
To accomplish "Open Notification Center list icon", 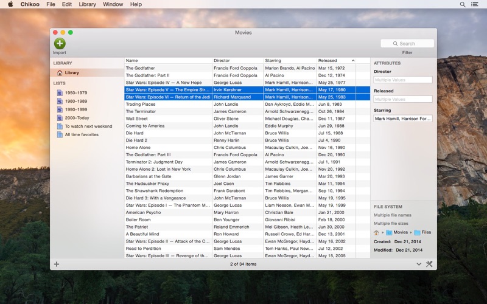I will click(x=475, y=4).
